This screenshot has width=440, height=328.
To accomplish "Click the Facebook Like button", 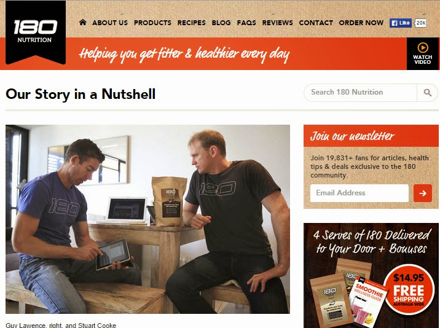I will [x=401, y=23].
